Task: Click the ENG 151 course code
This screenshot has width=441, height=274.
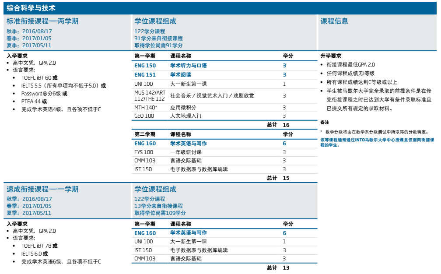Action: tap(145, 75)
